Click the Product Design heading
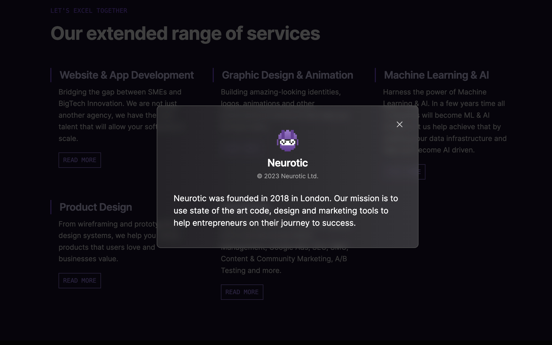The height and width of the screenshot is (345, 552). pos(96,207)
